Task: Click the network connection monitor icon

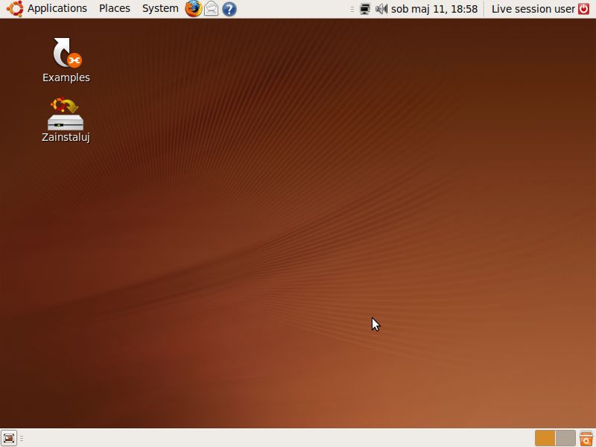Action: 365,9
